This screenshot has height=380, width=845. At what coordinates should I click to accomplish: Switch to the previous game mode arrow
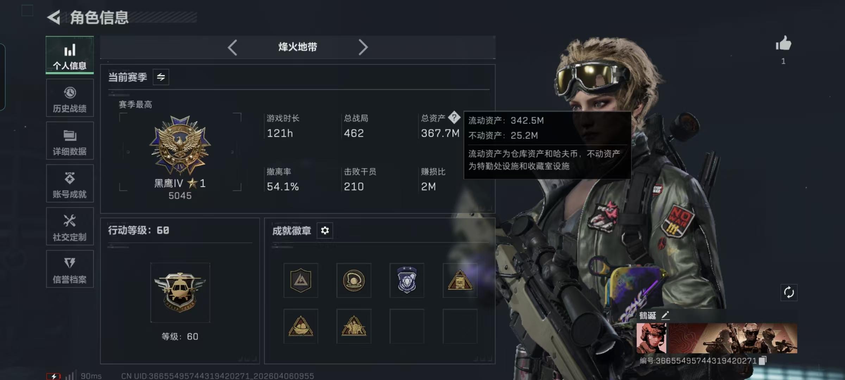232,47
